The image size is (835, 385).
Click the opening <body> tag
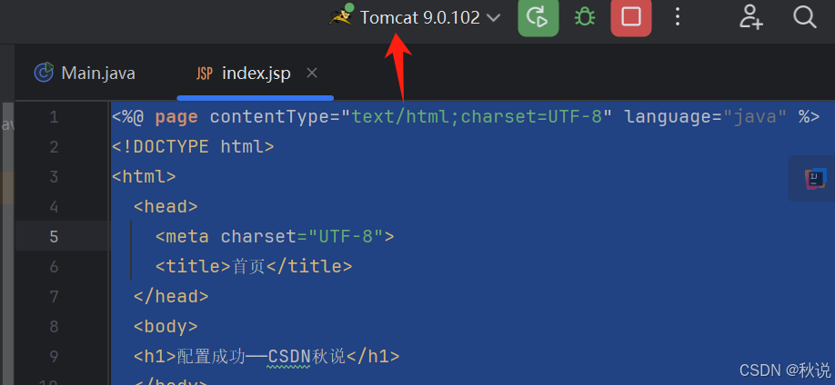166,325
